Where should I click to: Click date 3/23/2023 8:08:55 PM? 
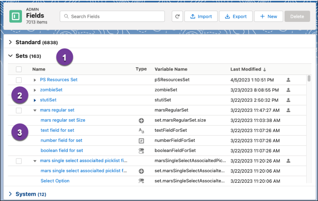tap(255, 90)
